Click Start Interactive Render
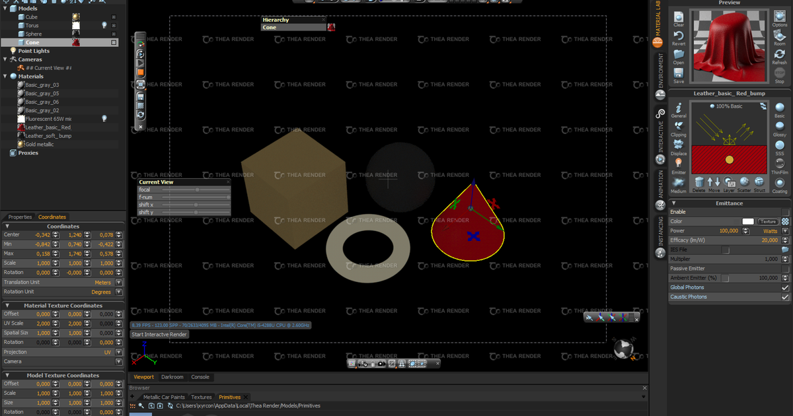This screenshot has height=416, width=793. (x=159, y=335)
